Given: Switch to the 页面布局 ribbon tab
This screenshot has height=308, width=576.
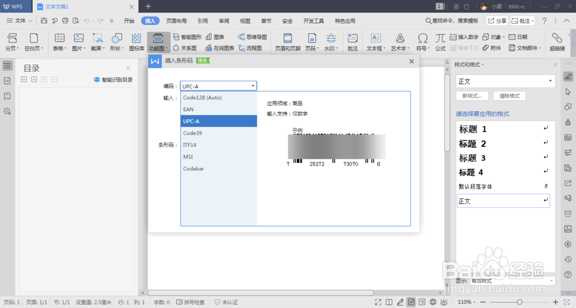Looking at the screenshot, I should (176, 21).
